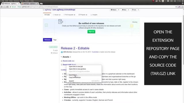This screenshot has height=103, width=184.
Task: Click the clock in system tray
Action: (x=179, y=1)
